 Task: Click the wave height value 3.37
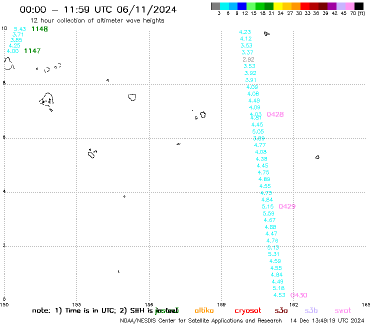click(247, 52)
